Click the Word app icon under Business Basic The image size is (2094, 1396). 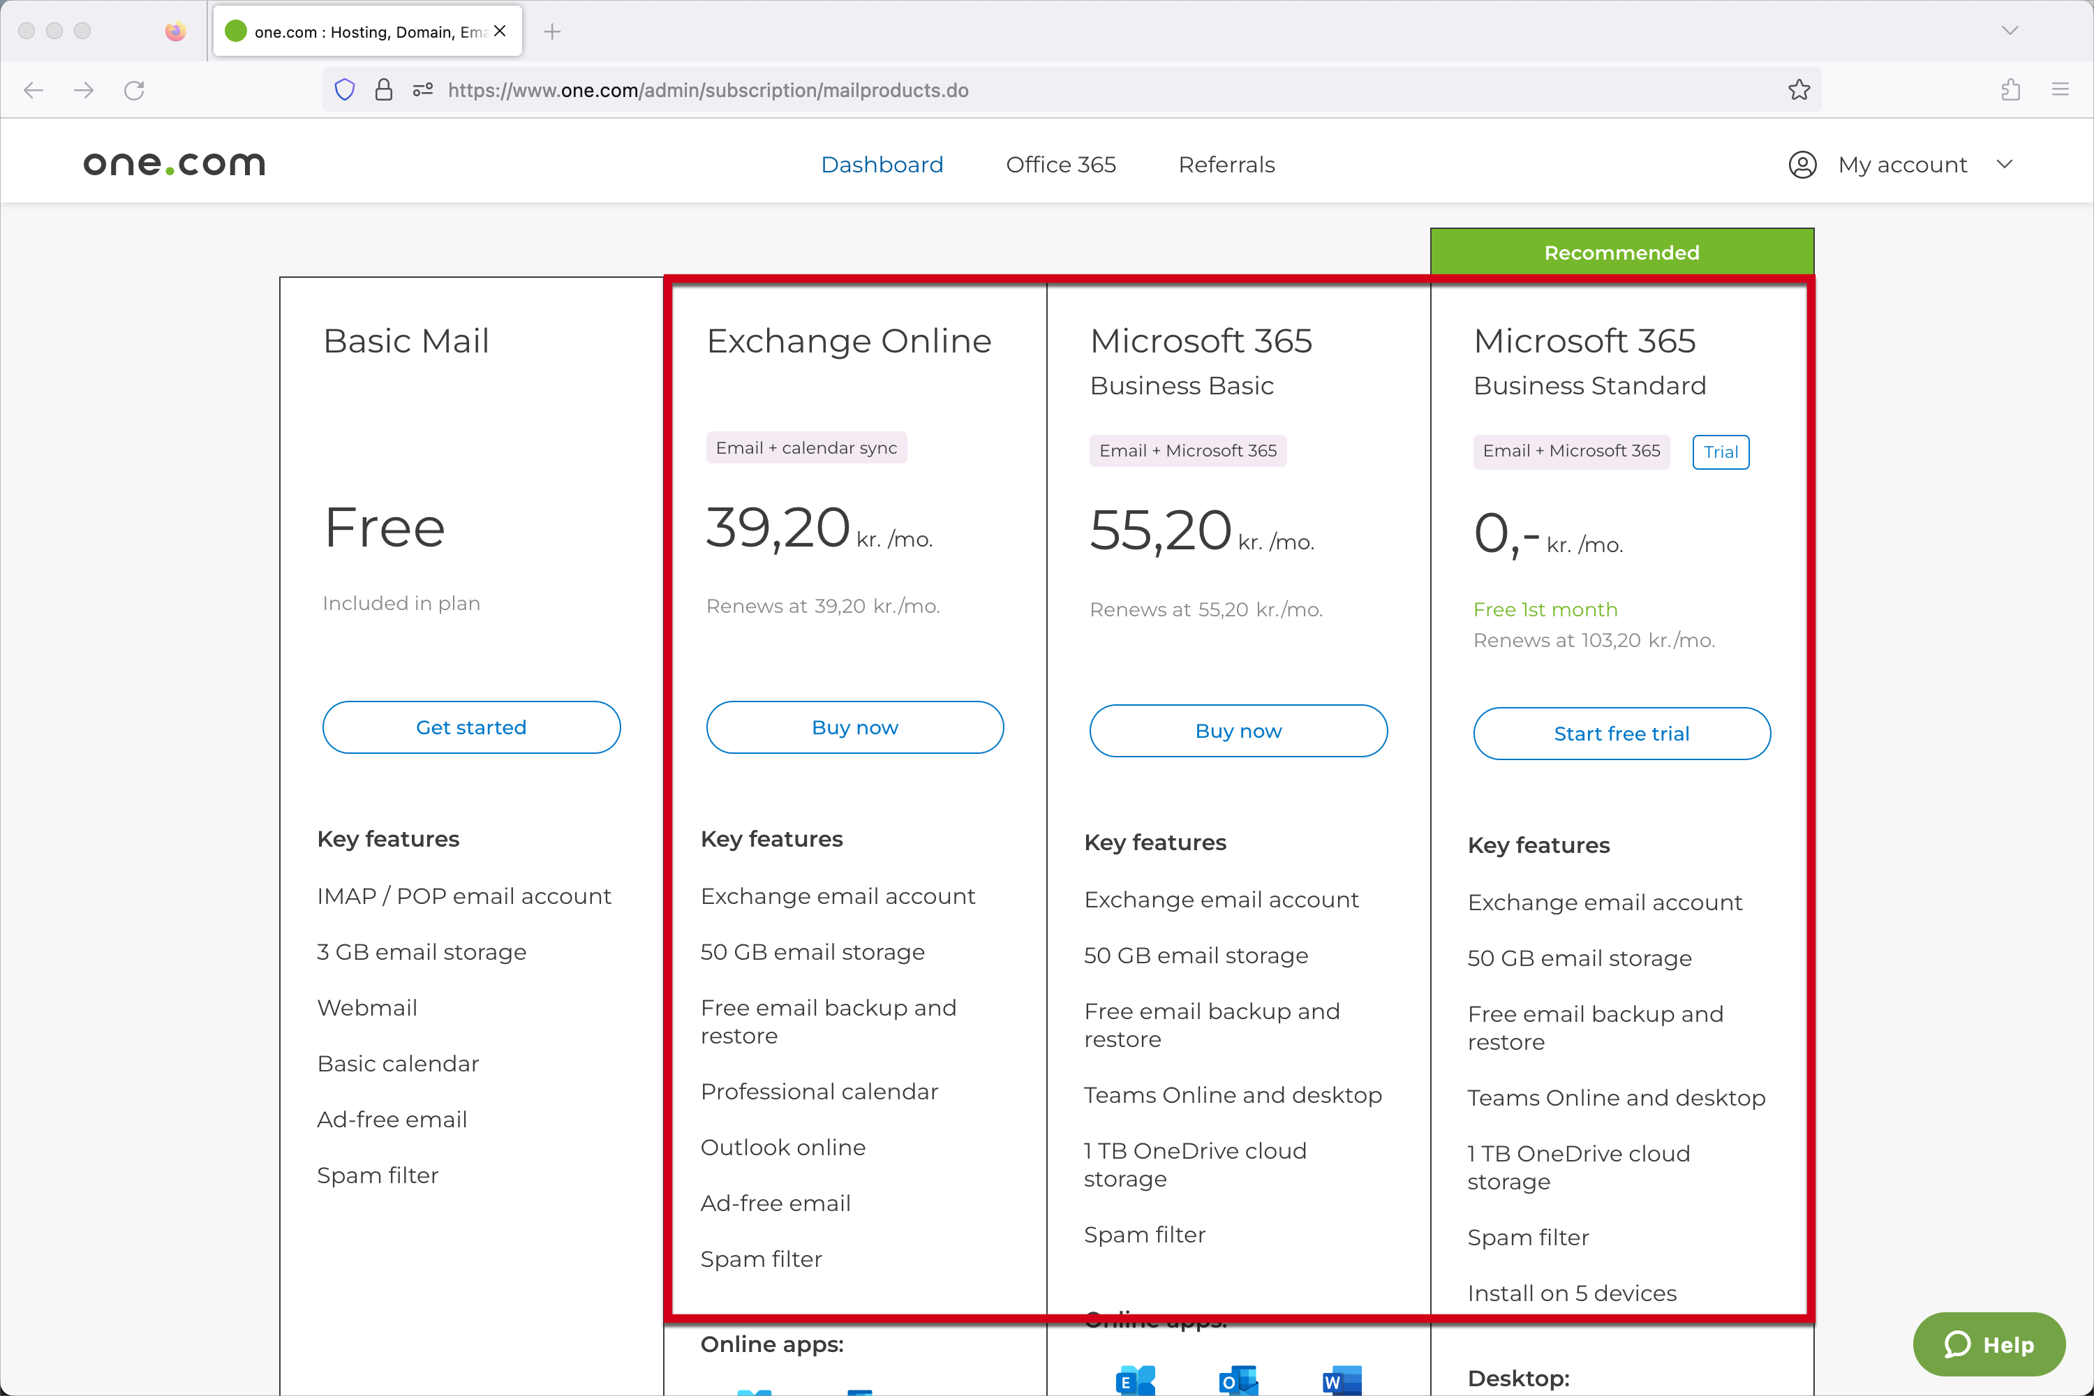pos(1342,1380)
